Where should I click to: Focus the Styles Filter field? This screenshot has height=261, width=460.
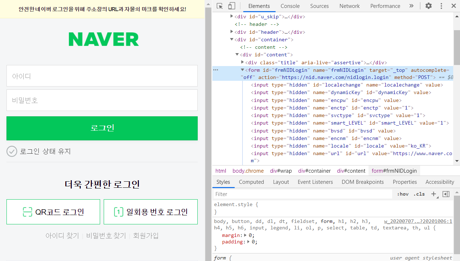(x=302, y=194)
